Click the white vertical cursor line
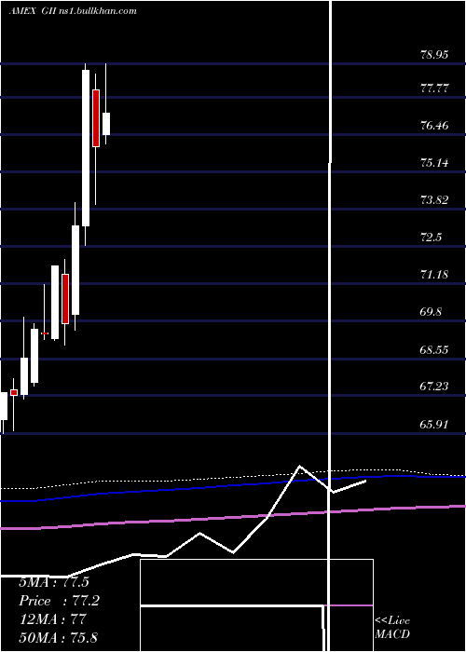 tap(331, 324)
